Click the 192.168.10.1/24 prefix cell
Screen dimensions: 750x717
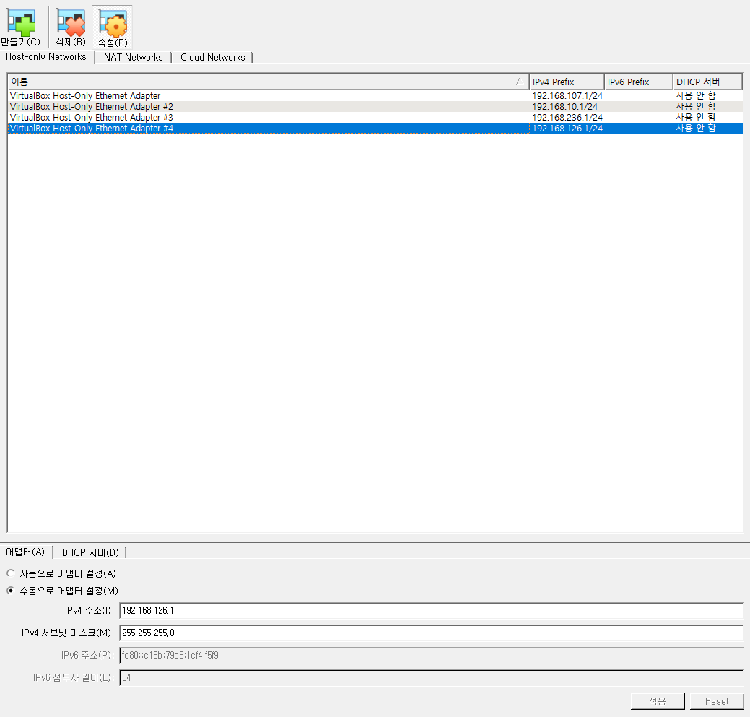click(565, 107)
